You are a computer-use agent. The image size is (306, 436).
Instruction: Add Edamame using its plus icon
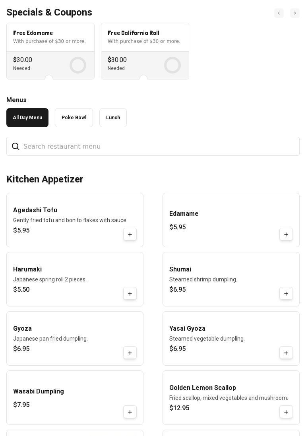(286, 234)
